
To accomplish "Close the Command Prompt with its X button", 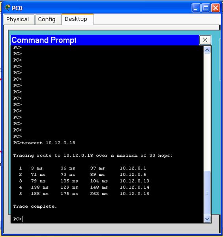I will [205, 40].
